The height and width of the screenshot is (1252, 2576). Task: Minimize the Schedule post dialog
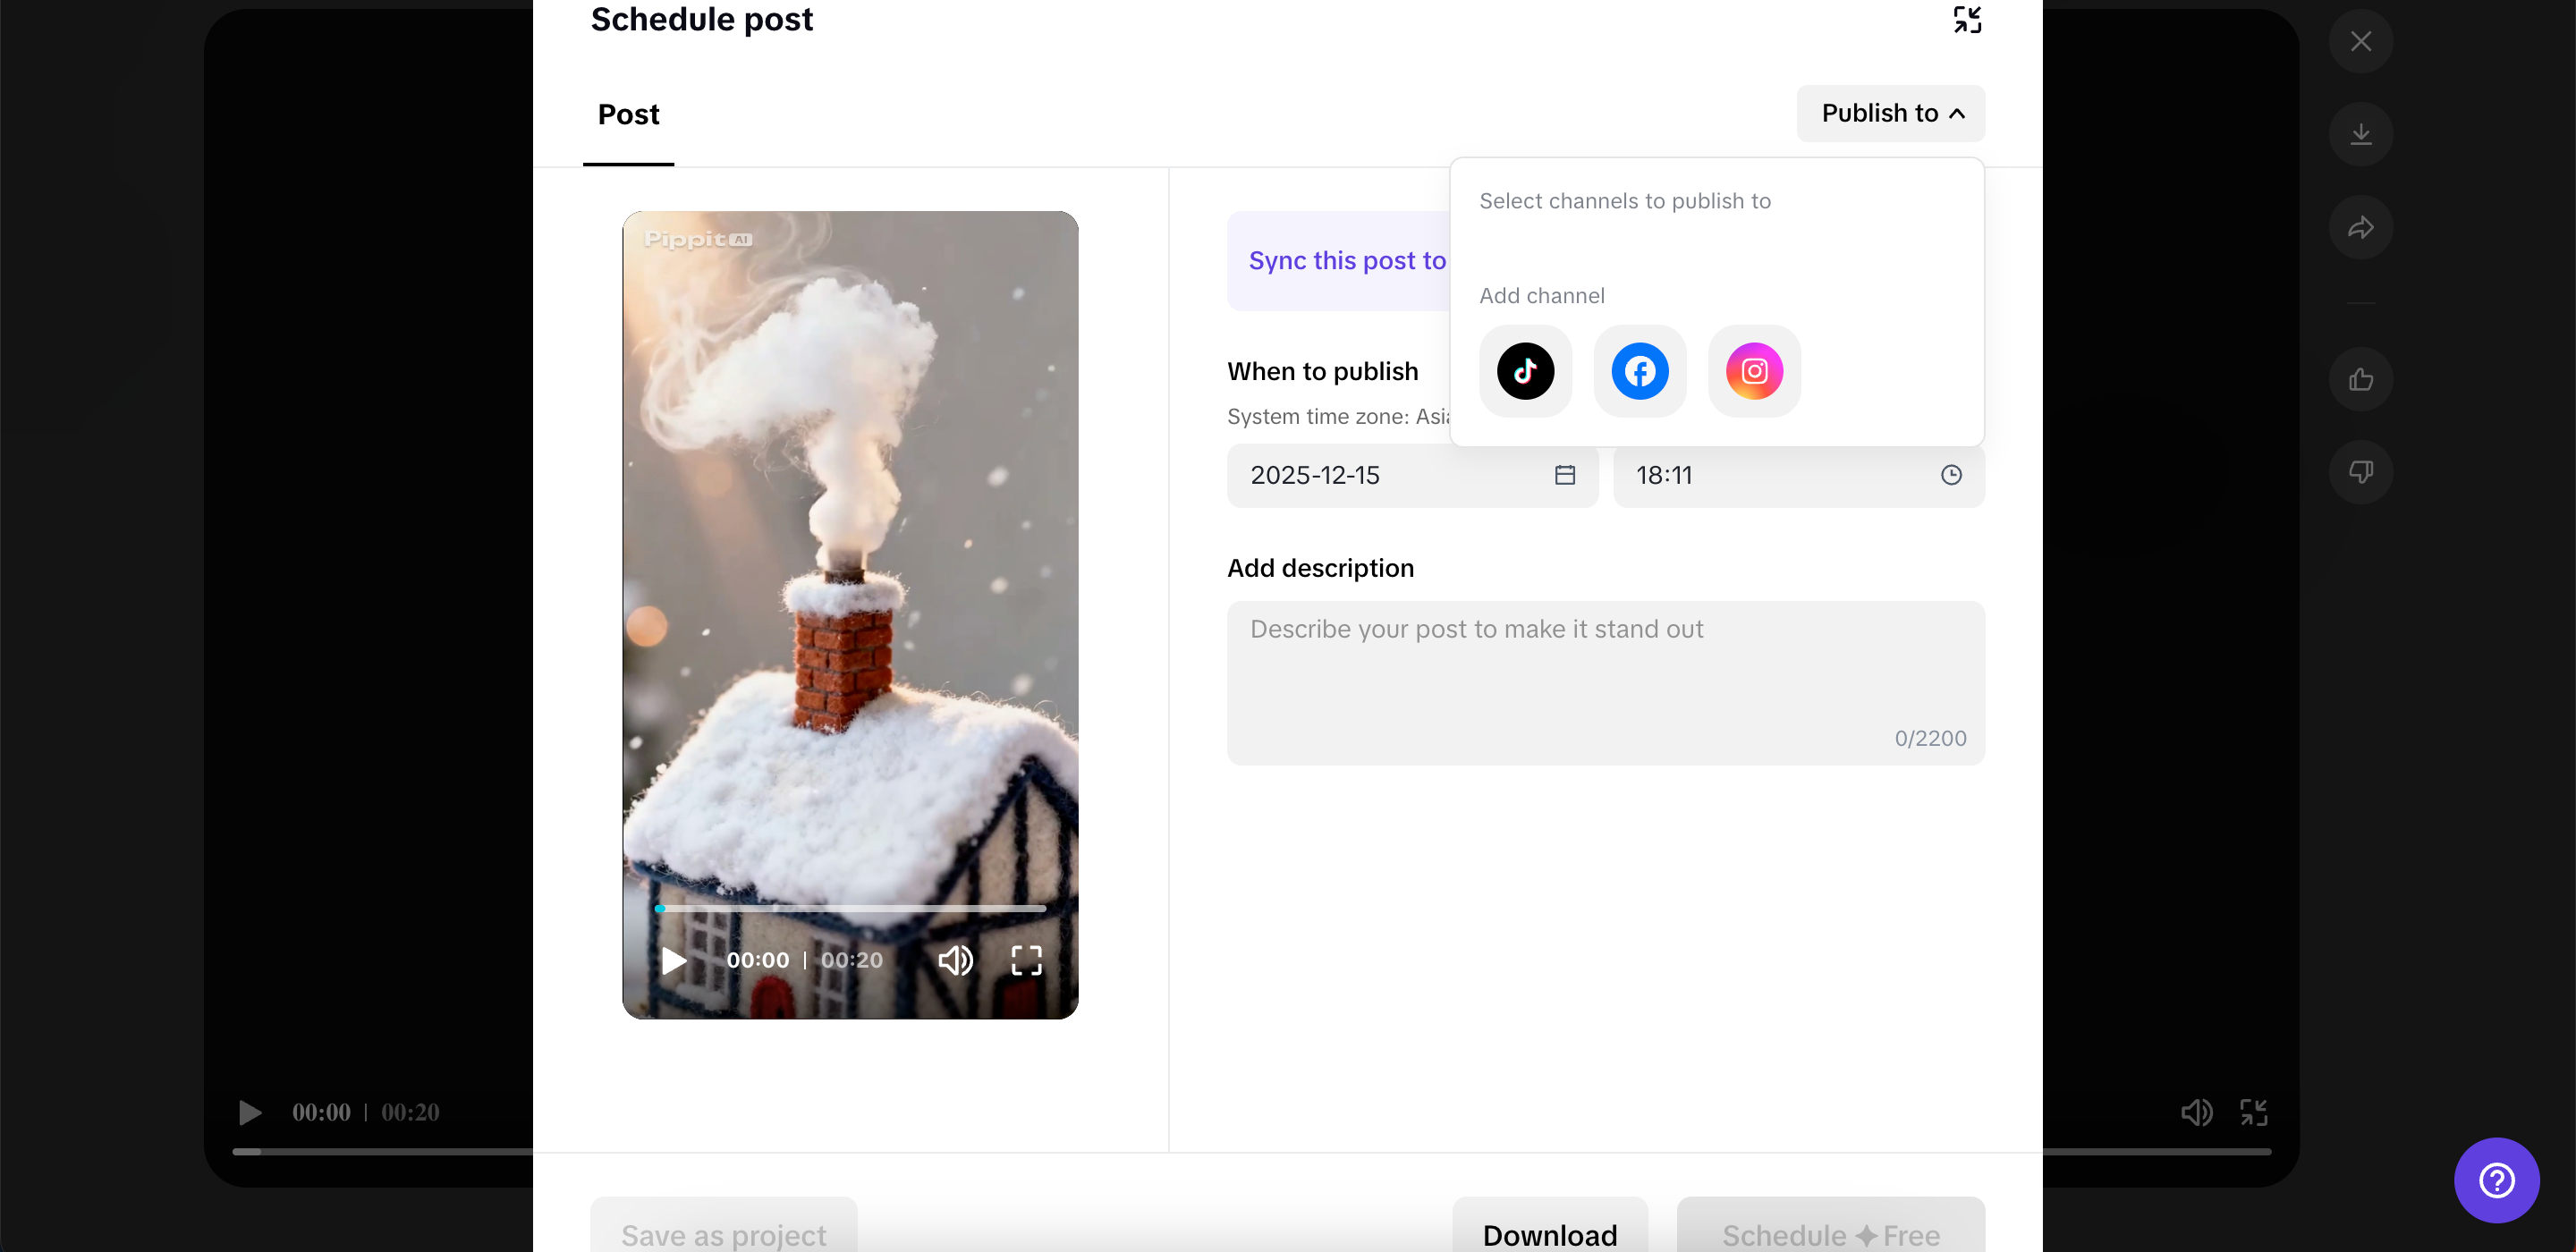[1966, 19]
